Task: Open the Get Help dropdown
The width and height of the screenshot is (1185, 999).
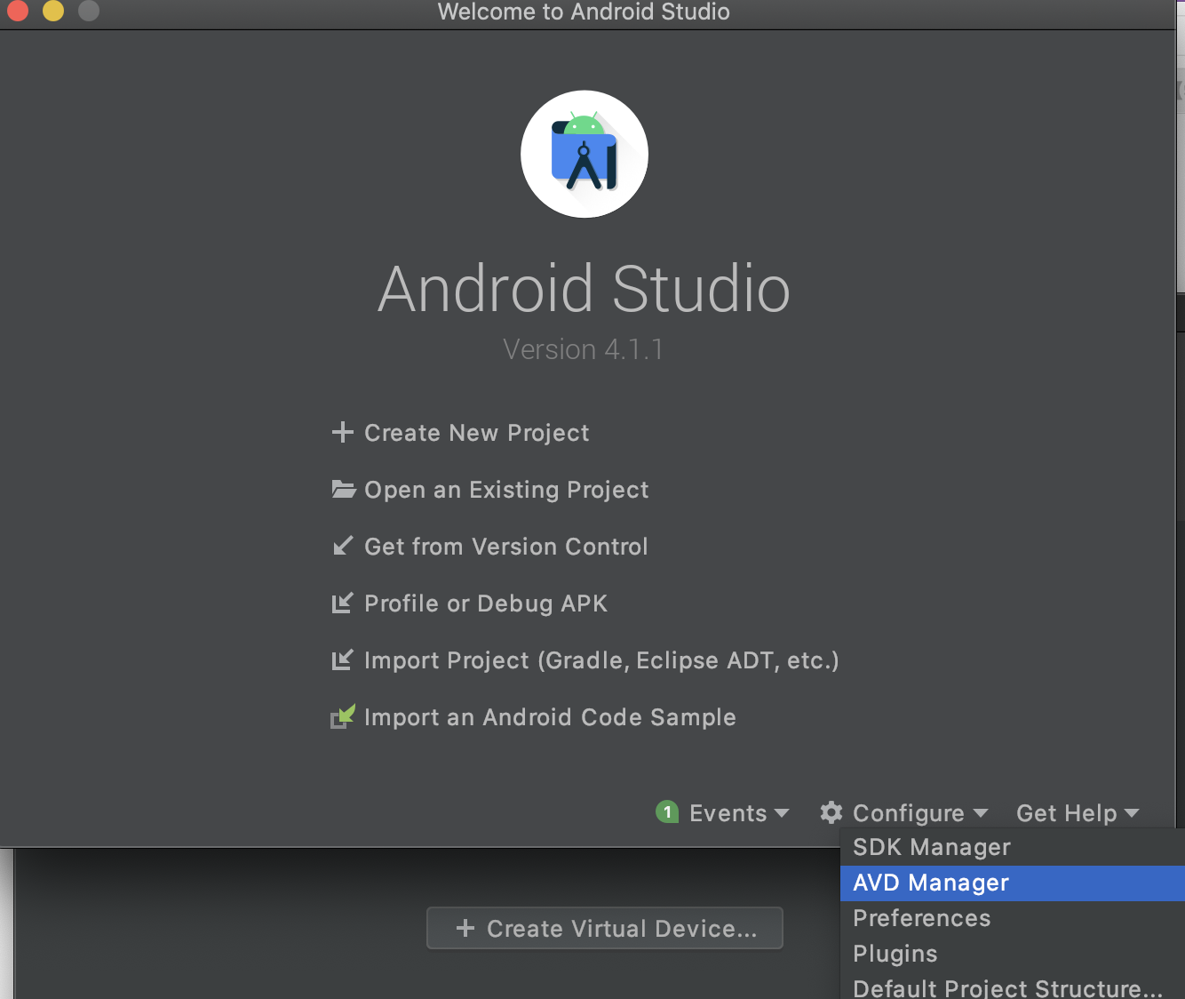Action: (x=1078, y=812)
